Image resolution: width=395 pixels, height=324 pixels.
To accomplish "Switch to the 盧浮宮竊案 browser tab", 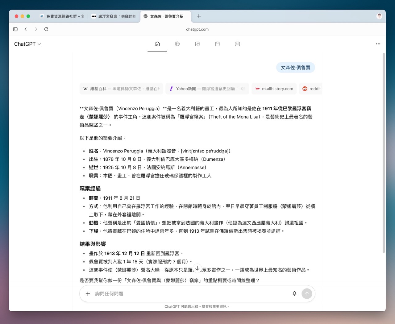I will (114, 16).
